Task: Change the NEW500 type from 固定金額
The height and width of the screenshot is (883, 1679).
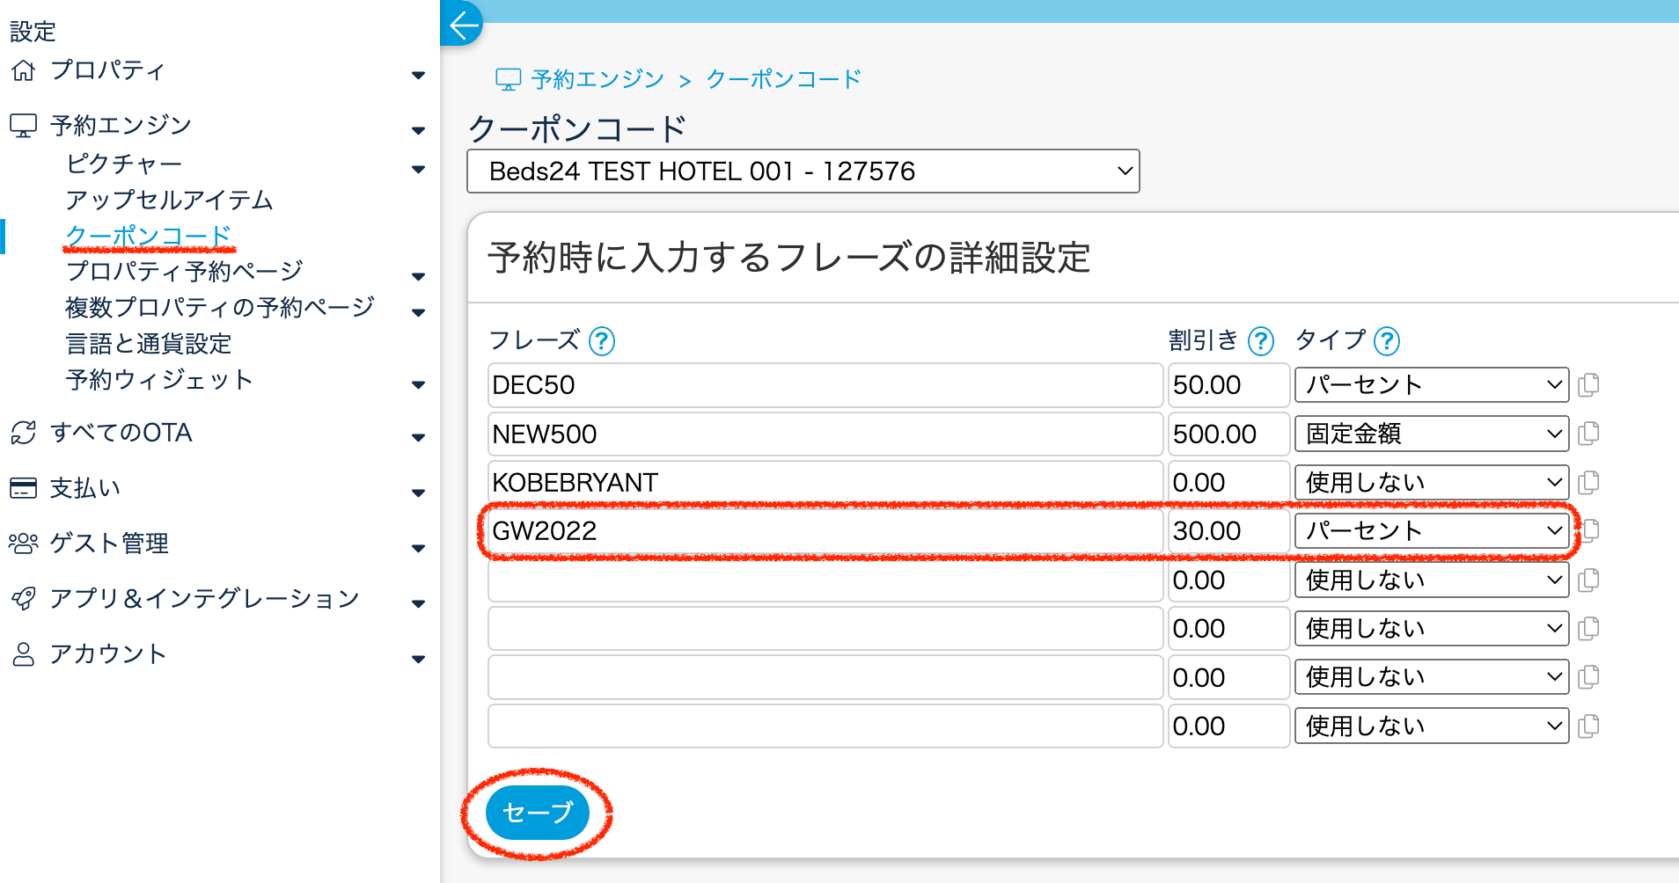Action: [1431, 434]
